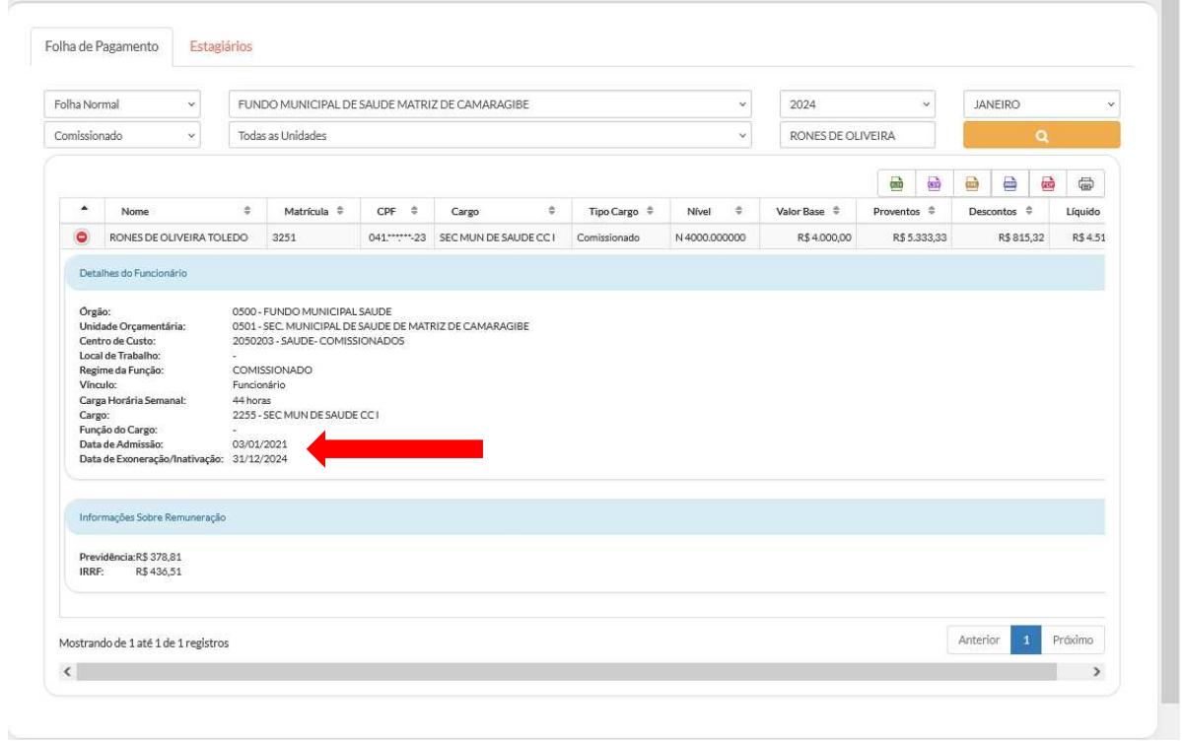
Task: Switch to the Estagiários tab
Action: (x=221, y=46)
